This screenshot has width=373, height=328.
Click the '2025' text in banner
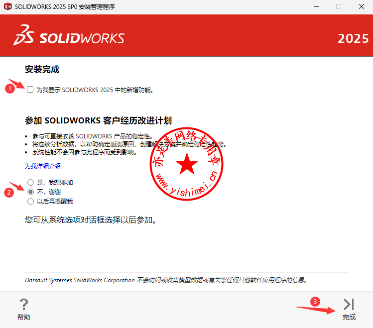coord(353,38)
